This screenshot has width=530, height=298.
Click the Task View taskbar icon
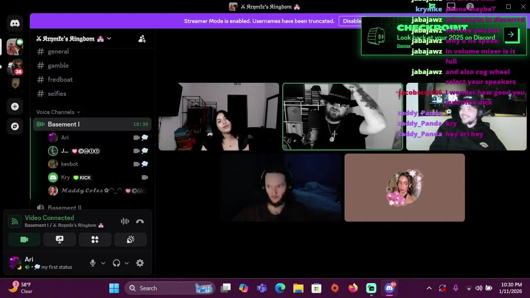225,288
